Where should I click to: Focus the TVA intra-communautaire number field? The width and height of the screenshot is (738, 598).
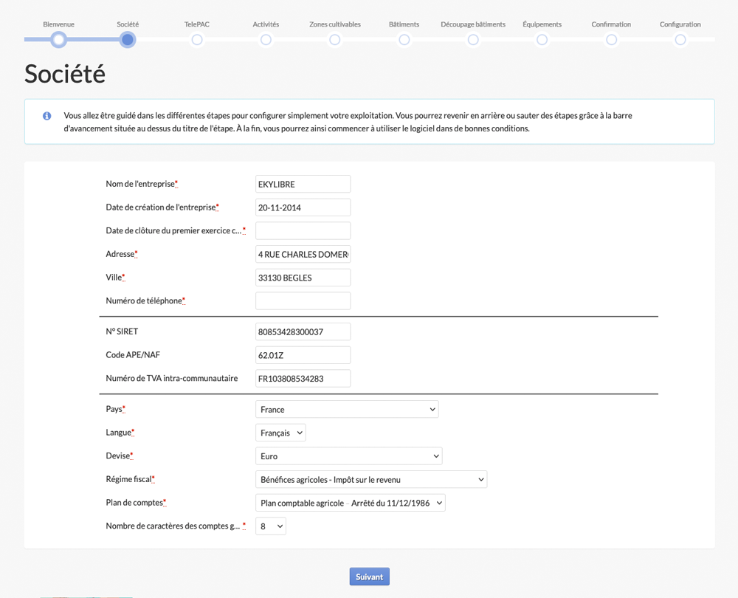(x=303, y=379)
